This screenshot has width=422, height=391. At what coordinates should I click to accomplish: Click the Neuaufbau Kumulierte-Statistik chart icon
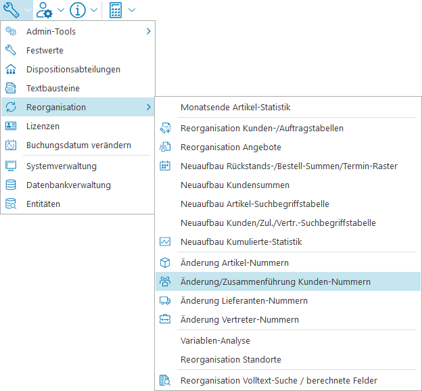165,241
